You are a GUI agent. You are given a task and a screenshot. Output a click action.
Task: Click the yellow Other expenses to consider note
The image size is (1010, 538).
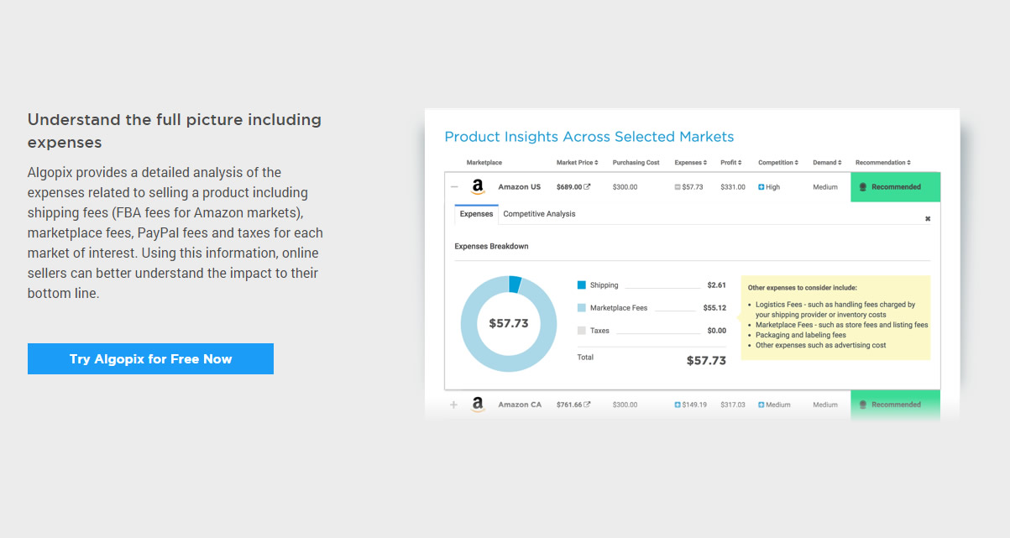click(835, 317)
